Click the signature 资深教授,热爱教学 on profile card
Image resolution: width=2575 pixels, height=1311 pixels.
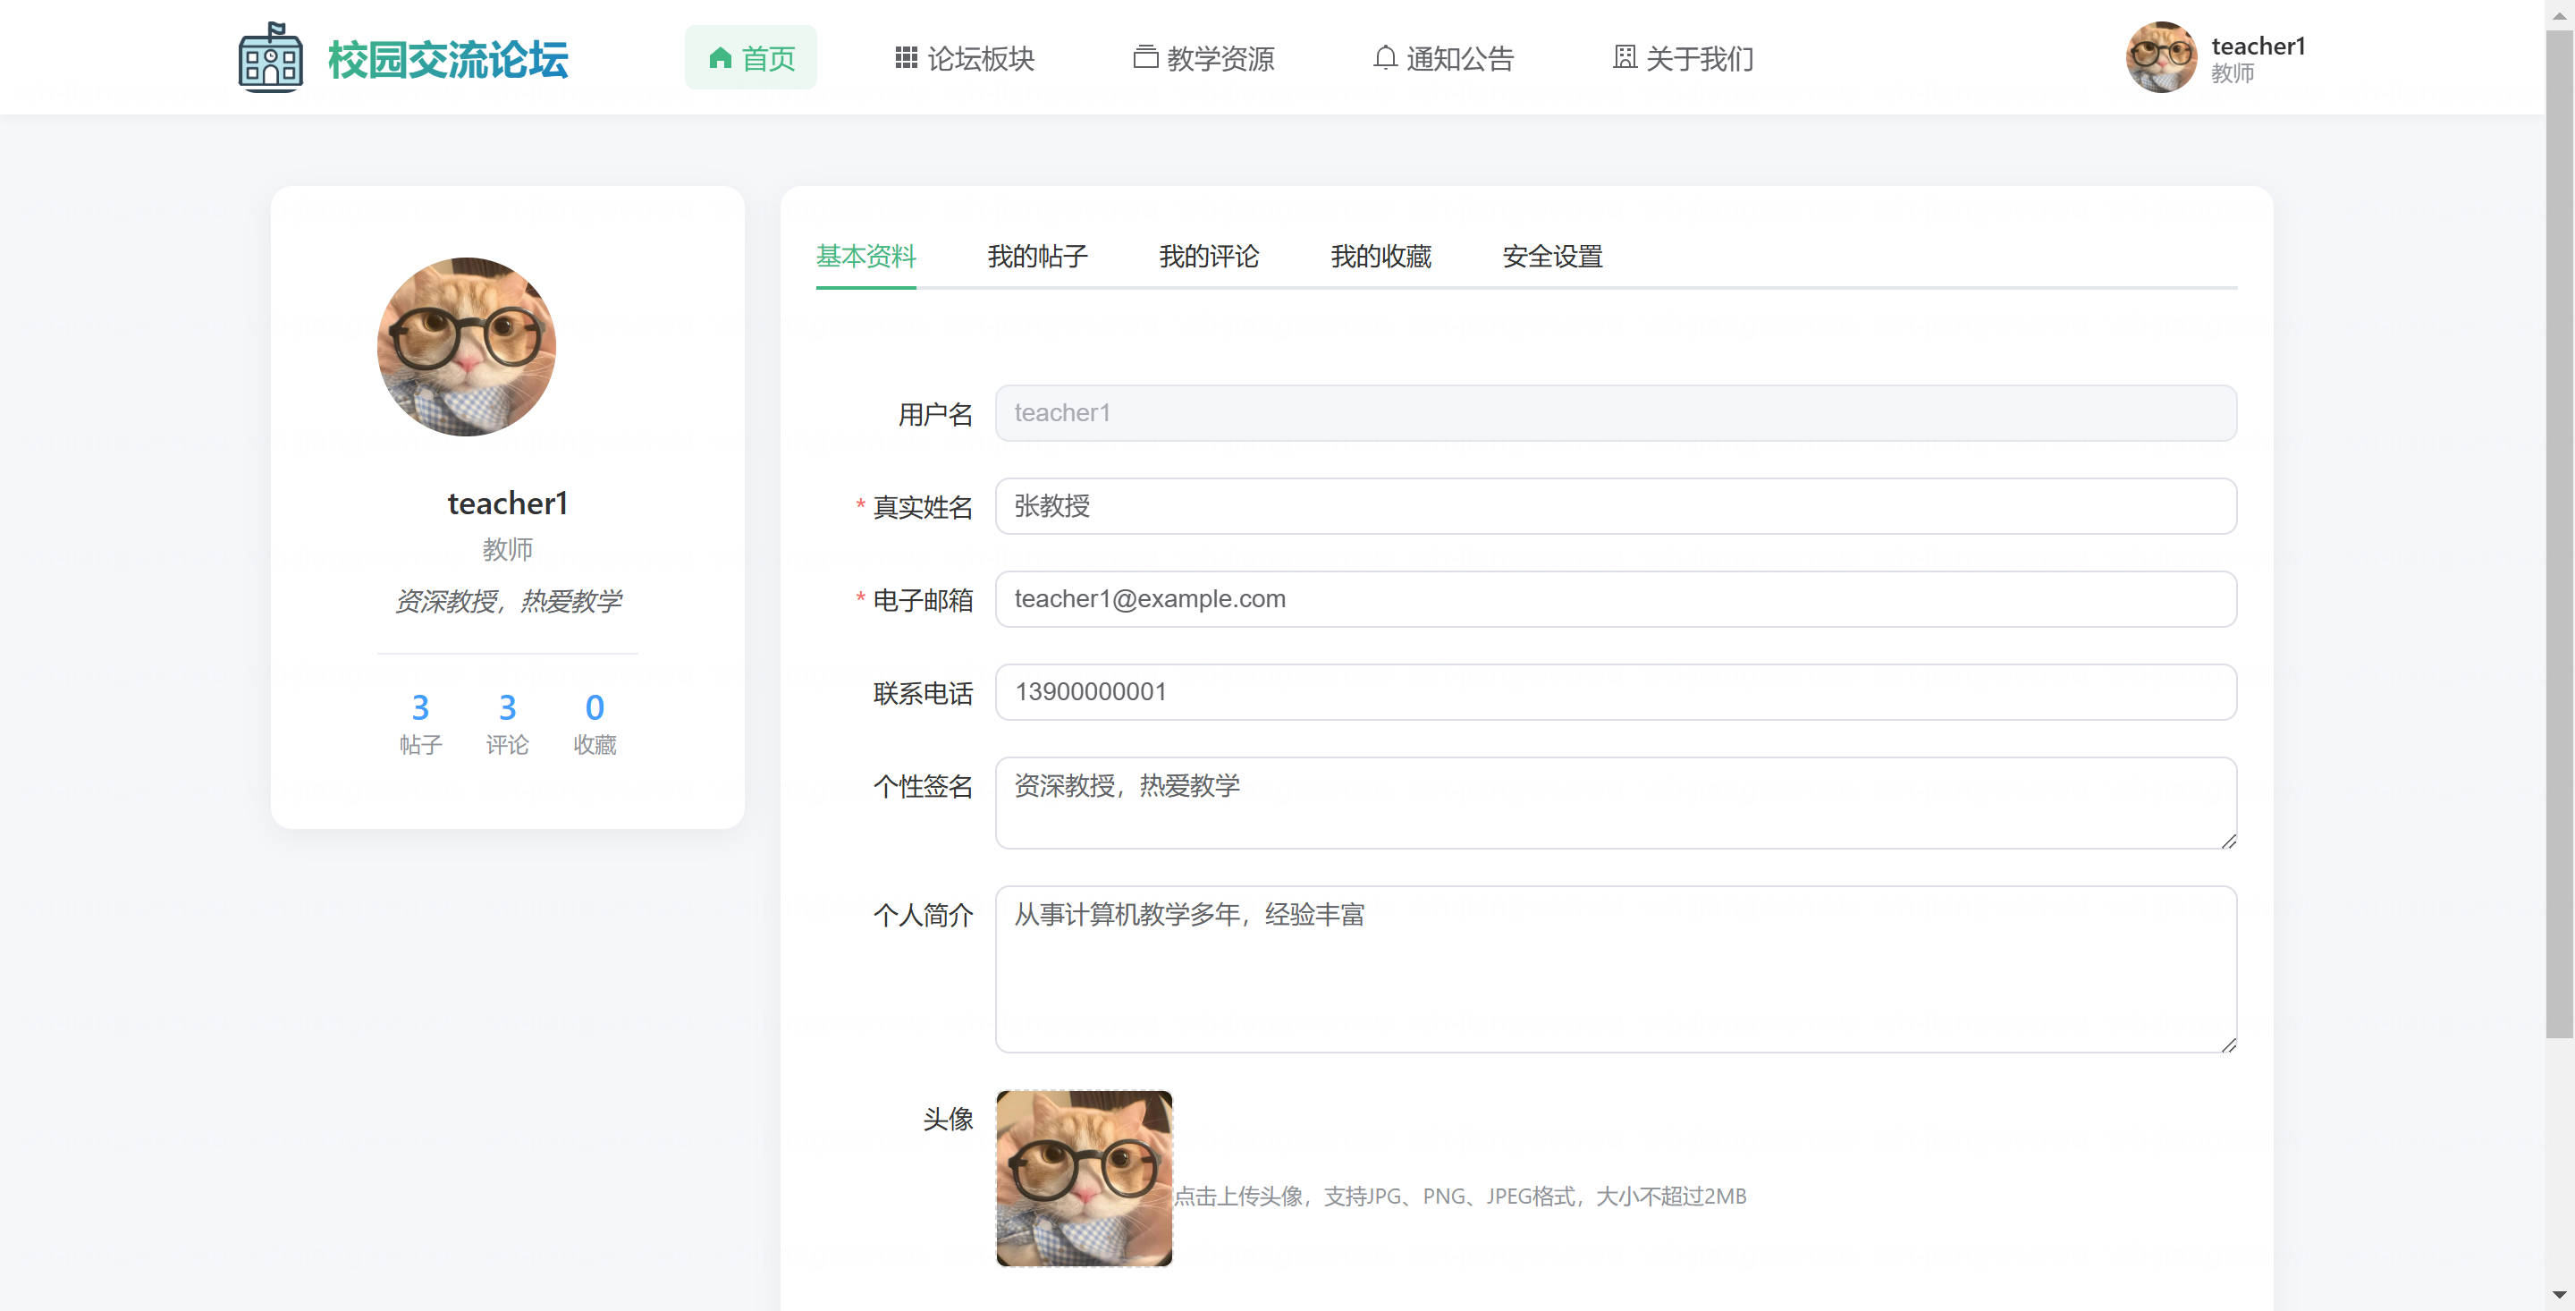point(508,601)
